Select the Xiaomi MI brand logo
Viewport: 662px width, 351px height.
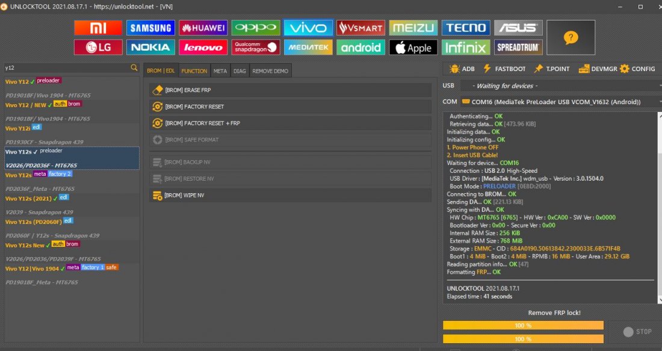point(98,28)
